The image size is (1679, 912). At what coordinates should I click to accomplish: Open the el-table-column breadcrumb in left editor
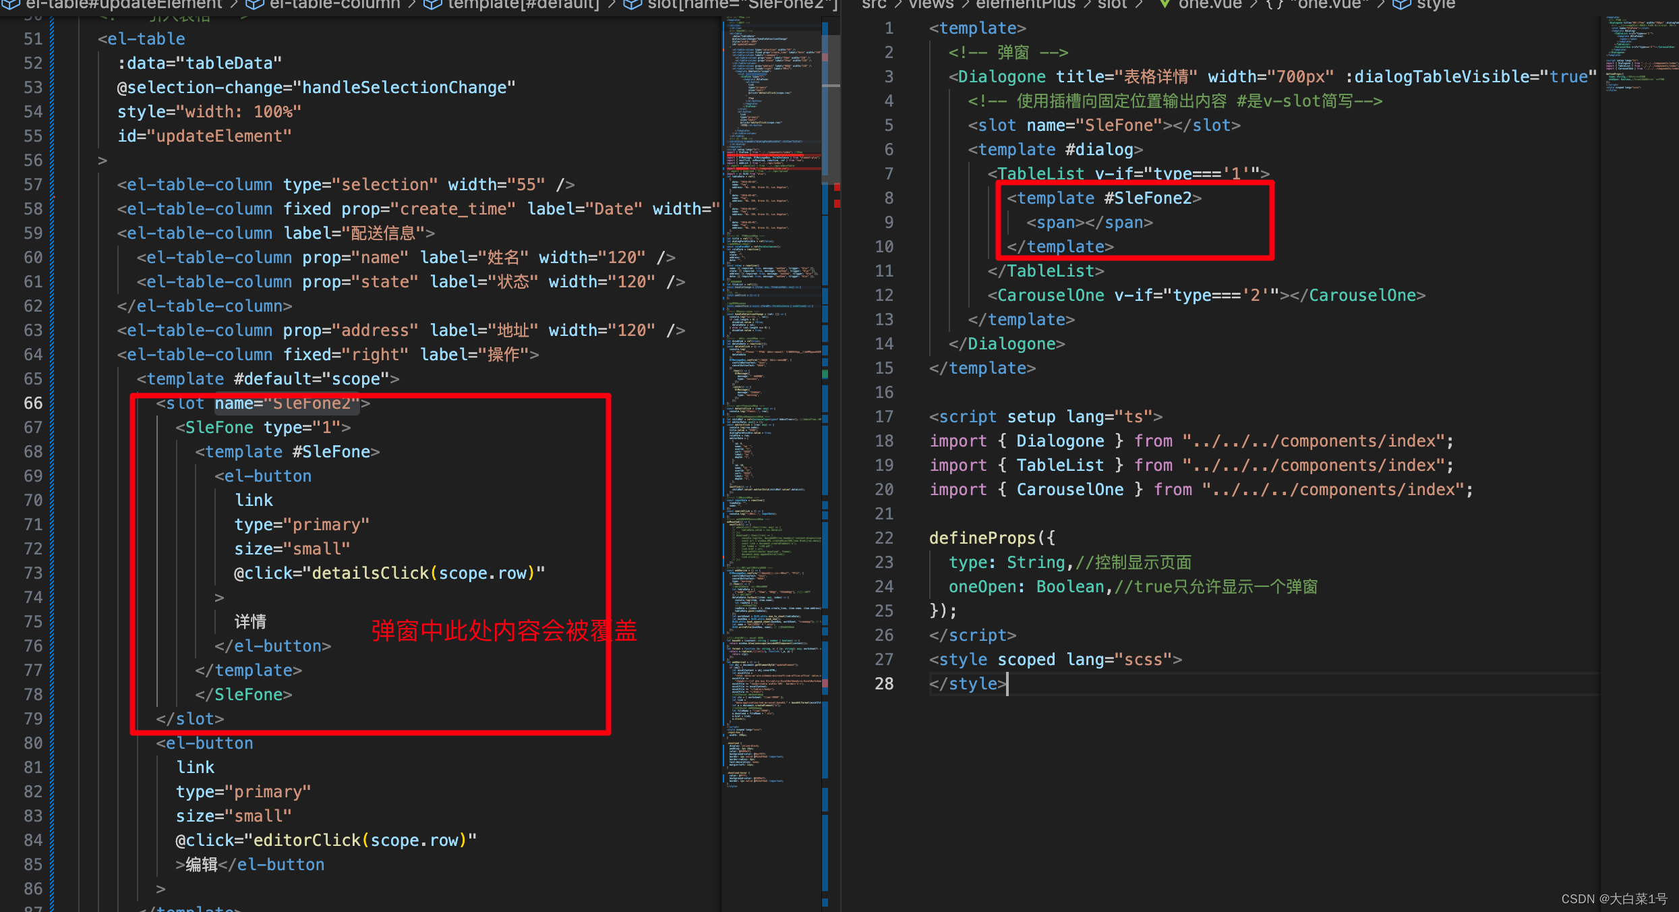pyautogui.click(x=322, y=4)
